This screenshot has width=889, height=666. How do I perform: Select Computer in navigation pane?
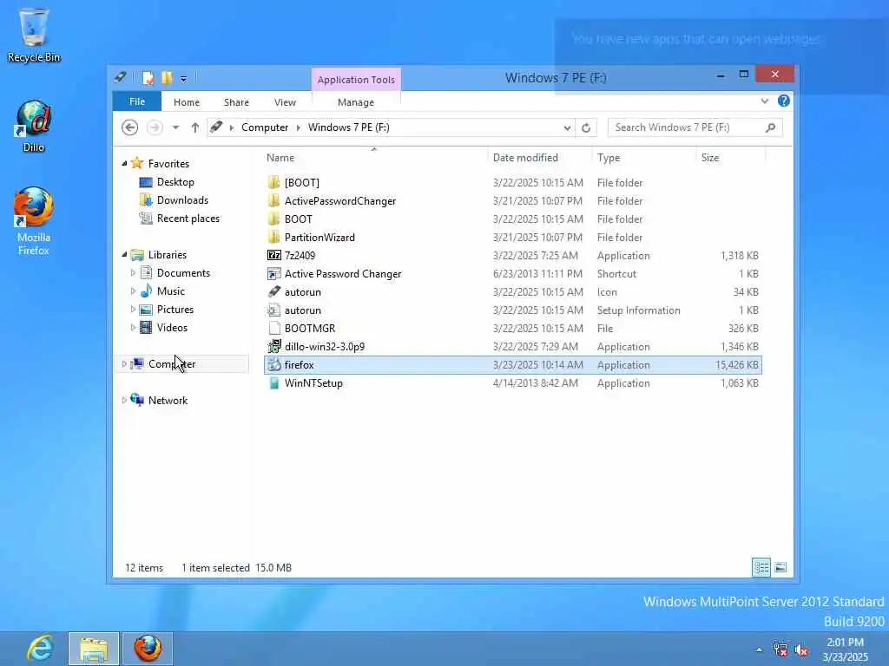(x=172, y=364)
